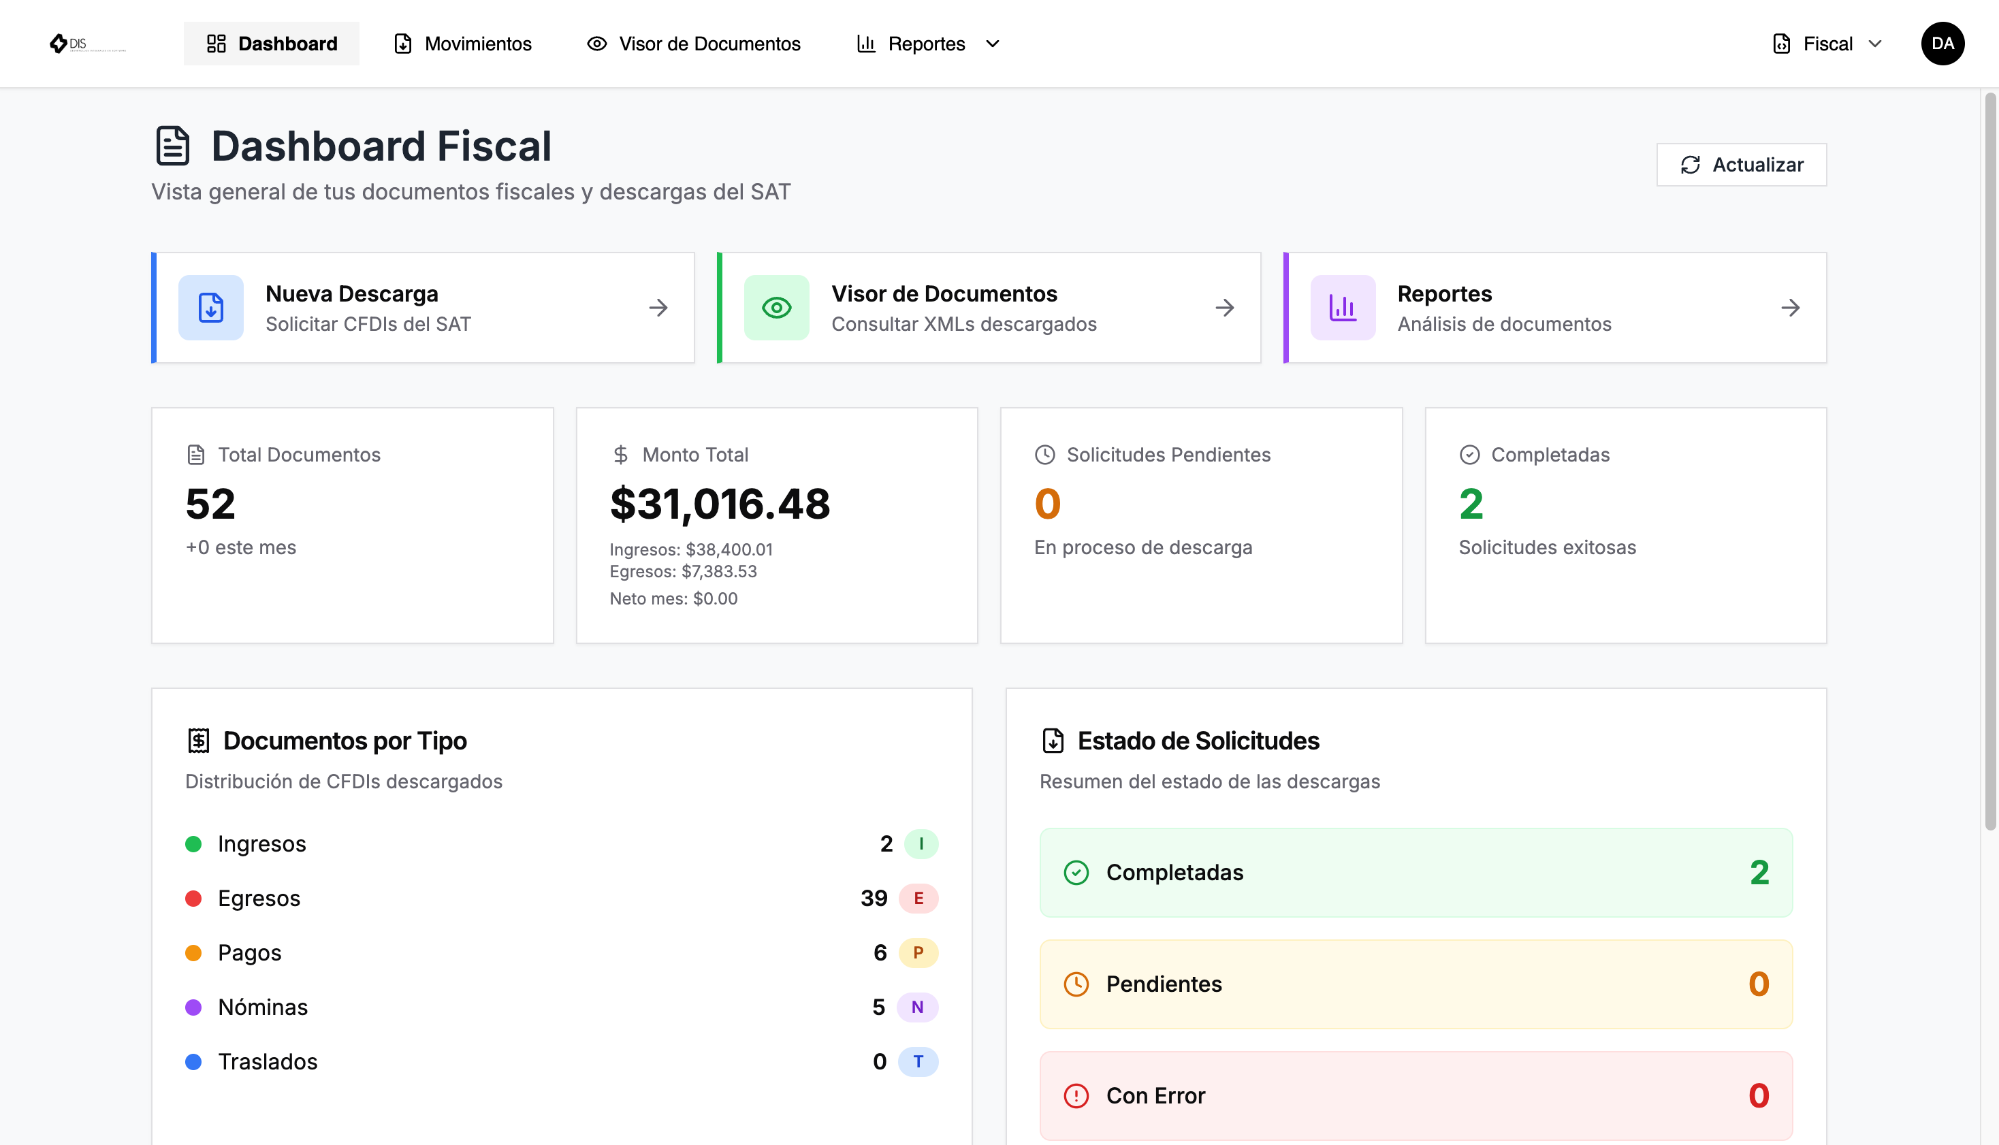1999x1145 pixels.
Task: Click the Actualizar button
Action: (1741, 164)
